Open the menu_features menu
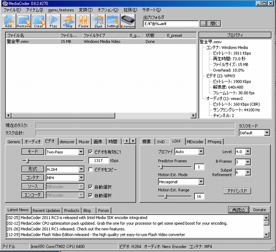This screenshot has height=252, width=276. coord(61,10)
